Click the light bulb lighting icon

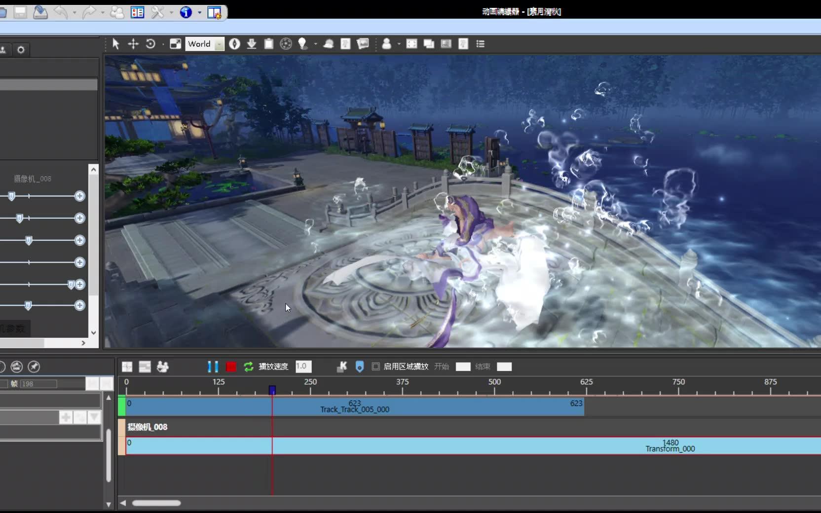tap(302, 44)
